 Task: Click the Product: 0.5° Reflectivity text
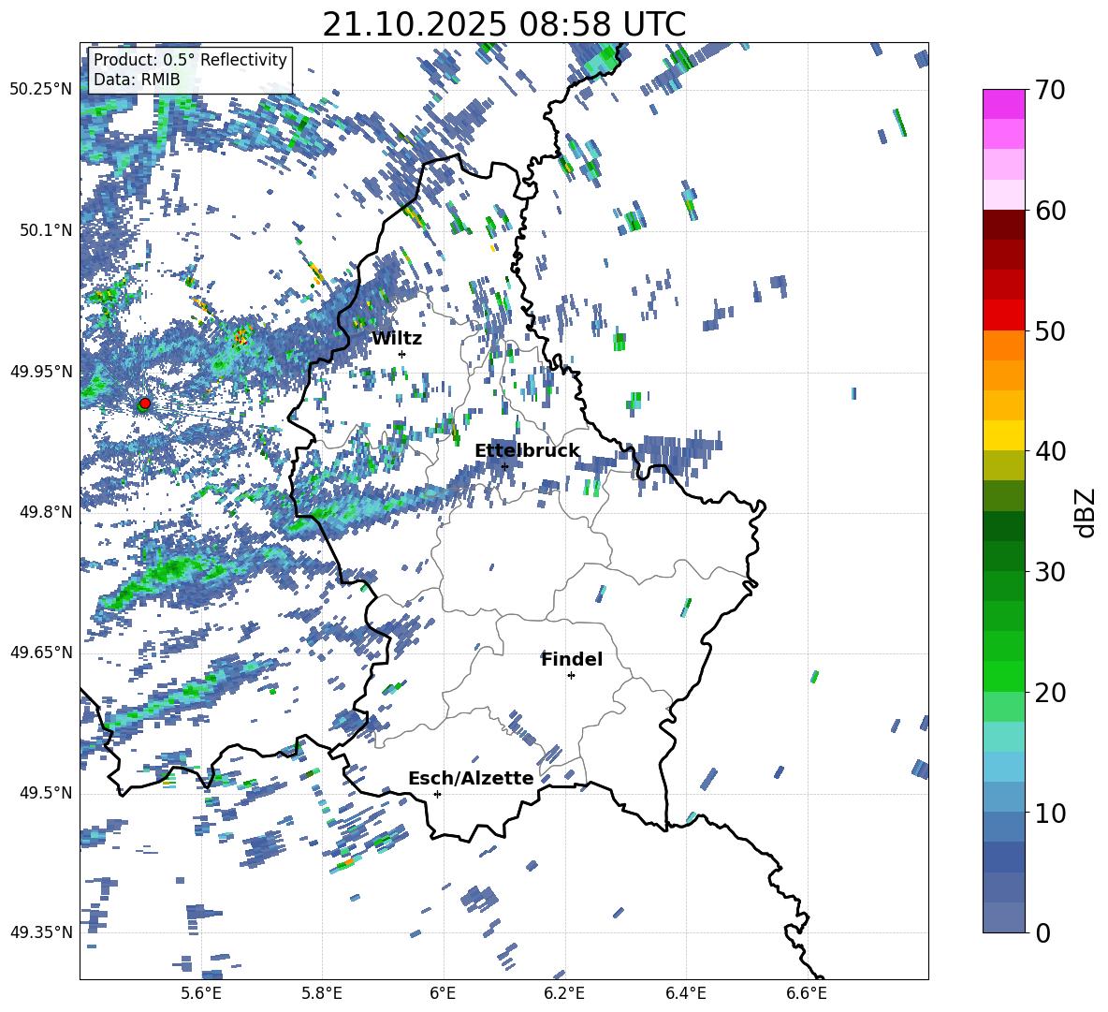[x=190, y=60]
